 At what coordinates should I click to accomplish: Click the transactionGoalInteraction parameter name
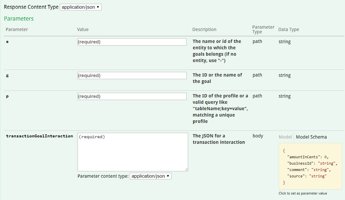[x=39, y=136]
